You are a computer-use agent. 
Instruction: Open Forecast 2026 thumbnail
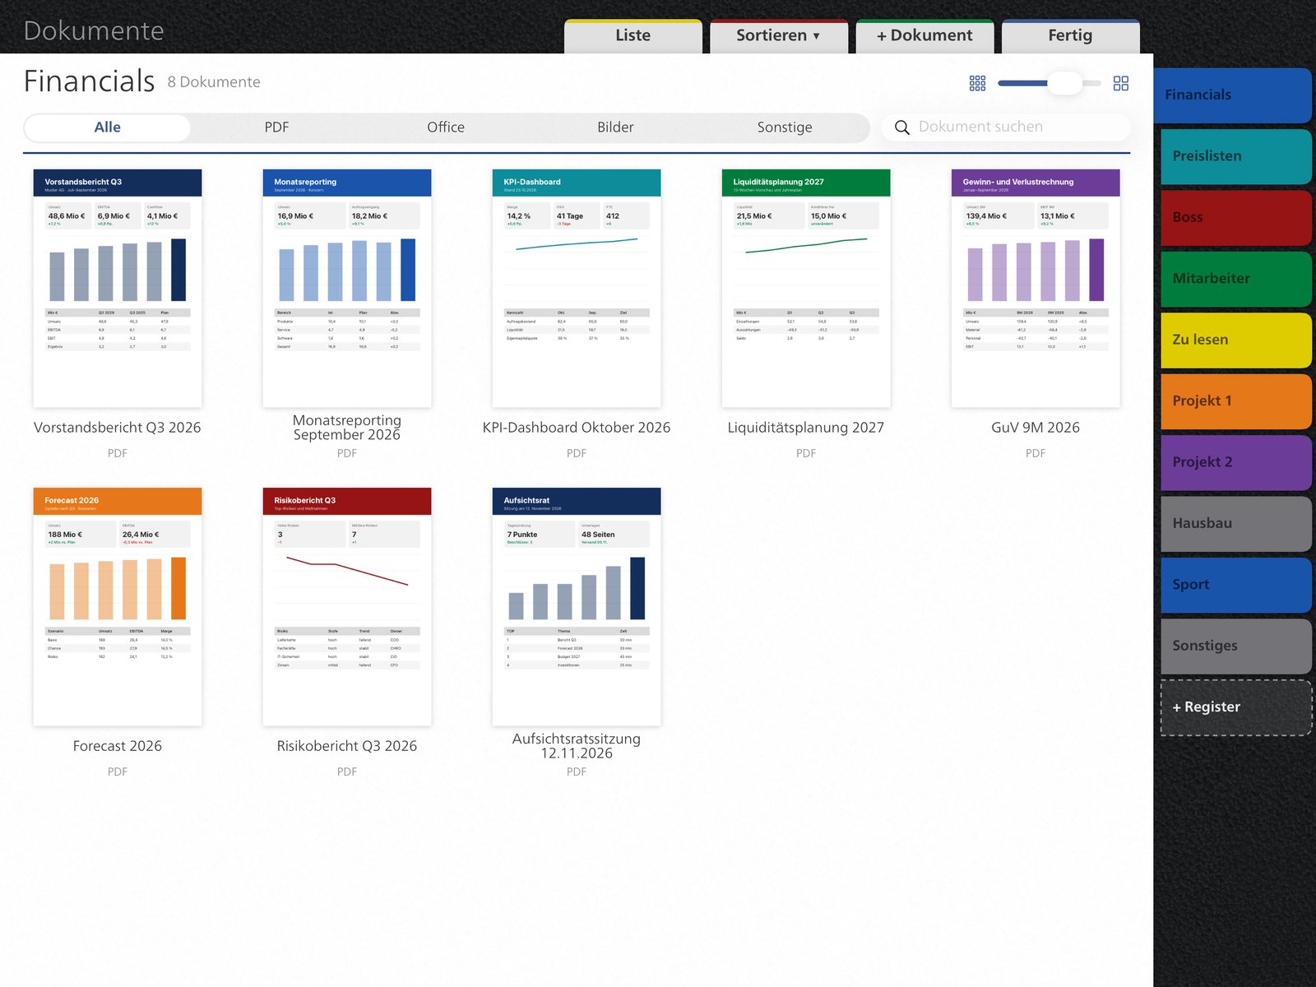click(118, 607)
